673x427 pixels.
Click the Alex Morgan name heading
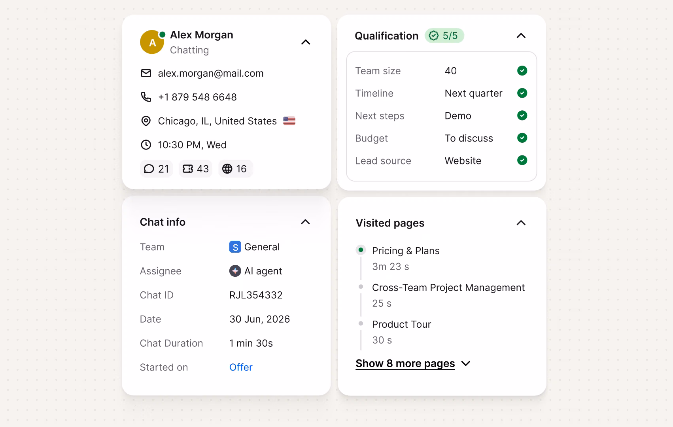point(202,35)
